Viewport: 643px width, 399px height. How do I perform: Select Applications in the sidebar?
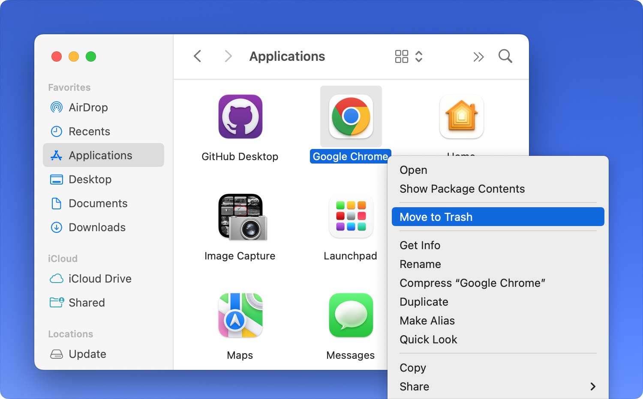click(103, 155)
